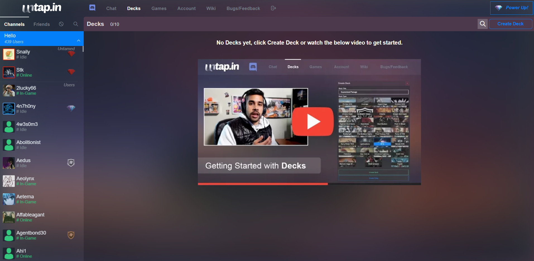Select the Hello channel header
Image resolution: width=534 pixels, height=261 pixels.
point(42,38)
